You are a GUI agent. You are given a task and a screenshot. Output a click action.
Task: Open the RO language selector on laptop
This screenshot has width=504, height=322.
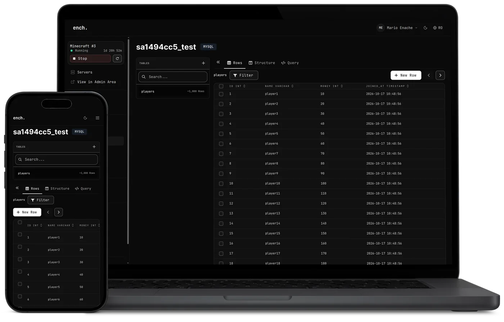tap(438, 28)
